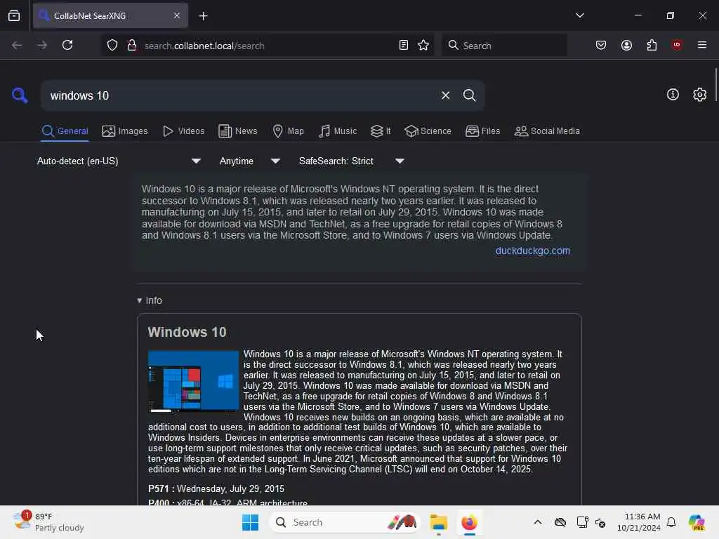Click the Firefox address bar
719x539 pixels.
[268, 46]
